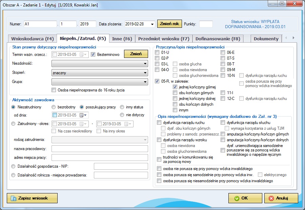This screenshot has width=305, height=210.
Task: Focus the 'nazwa pracodawcy' text field
Action: click(x=100, y=149)
